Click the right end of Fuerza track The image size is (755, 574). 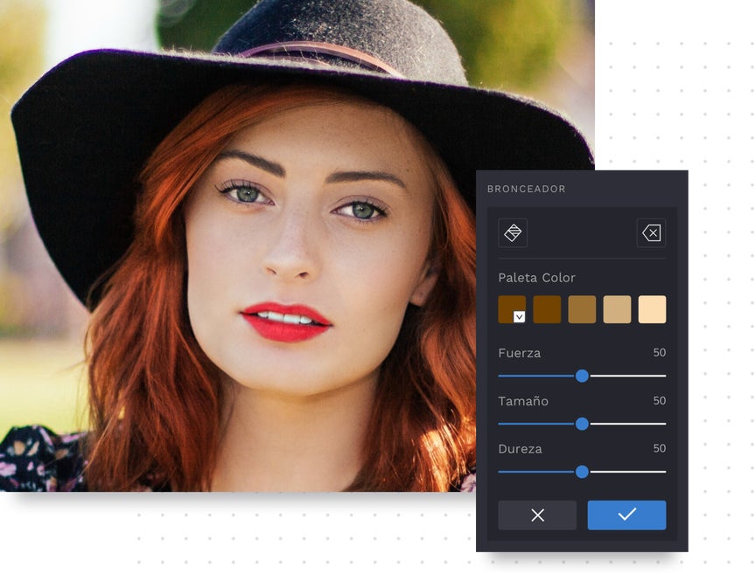click(664, 376)
